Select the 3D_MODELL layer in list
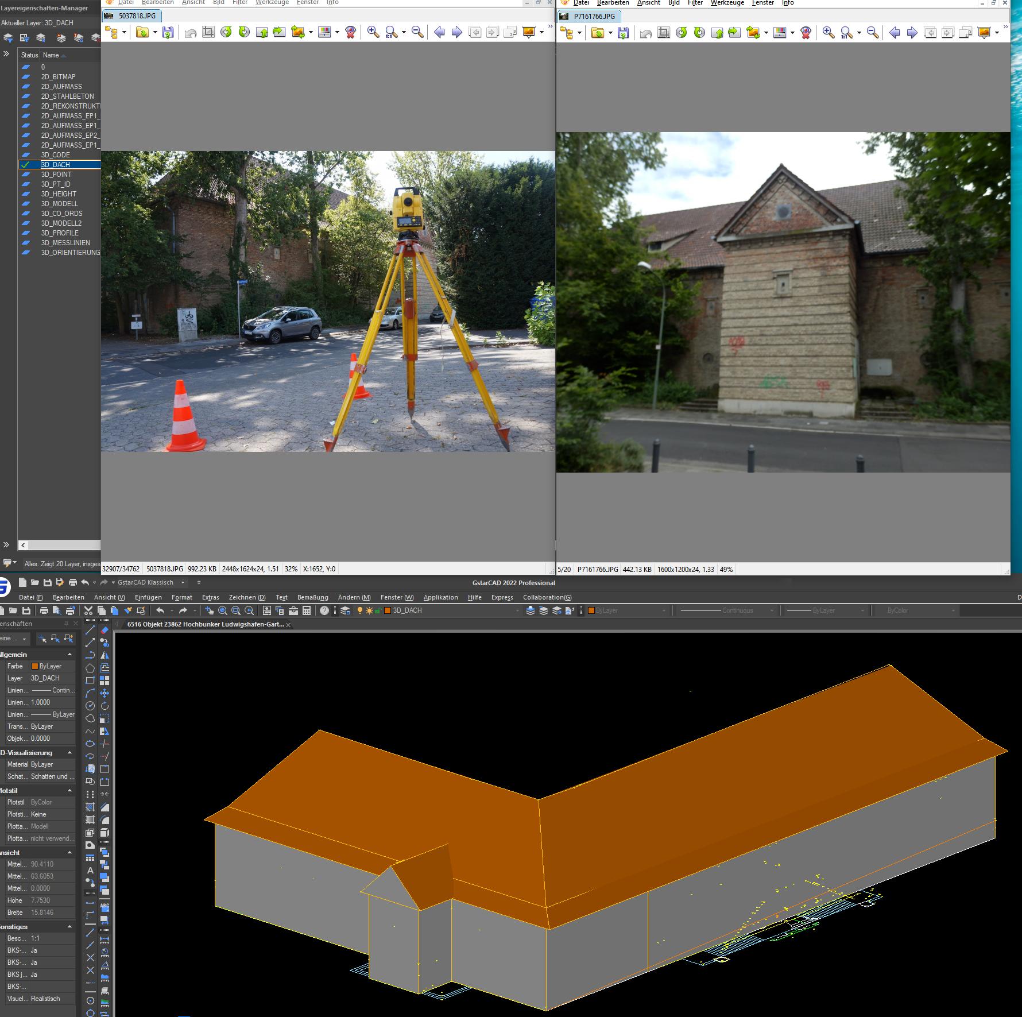The width and height of the screenshot is (1022, 1017). pyautogui.click(x=59, y=204)
